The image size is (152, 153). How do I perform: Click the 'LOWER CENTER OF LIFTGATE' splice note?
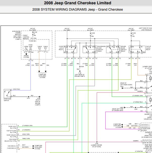click(x=96, y=146)
